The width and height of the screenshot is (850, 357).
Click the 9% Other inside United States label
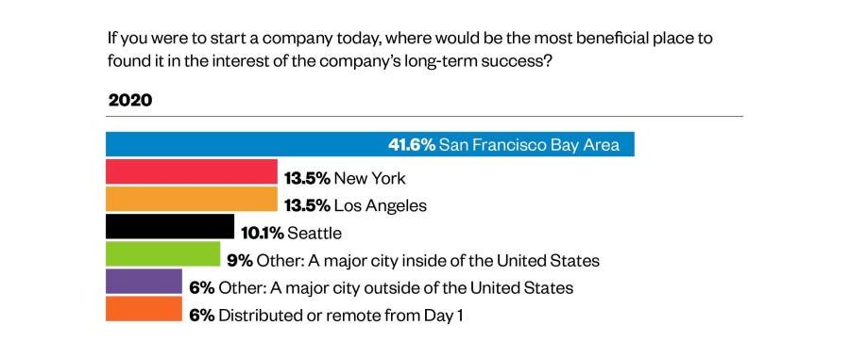point(413,261)
